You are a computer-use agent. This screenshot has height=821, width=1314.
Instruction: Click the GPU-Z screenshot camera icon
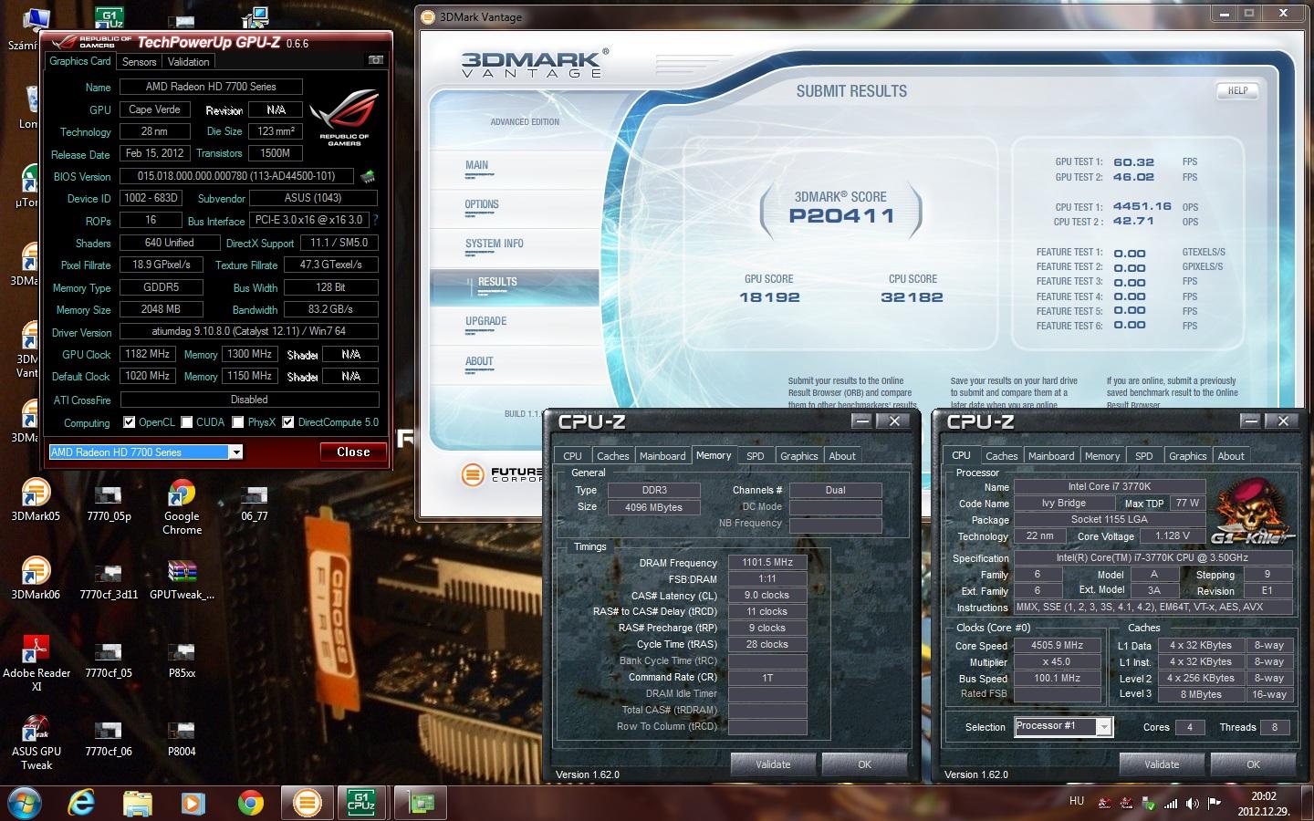(375, 60)
